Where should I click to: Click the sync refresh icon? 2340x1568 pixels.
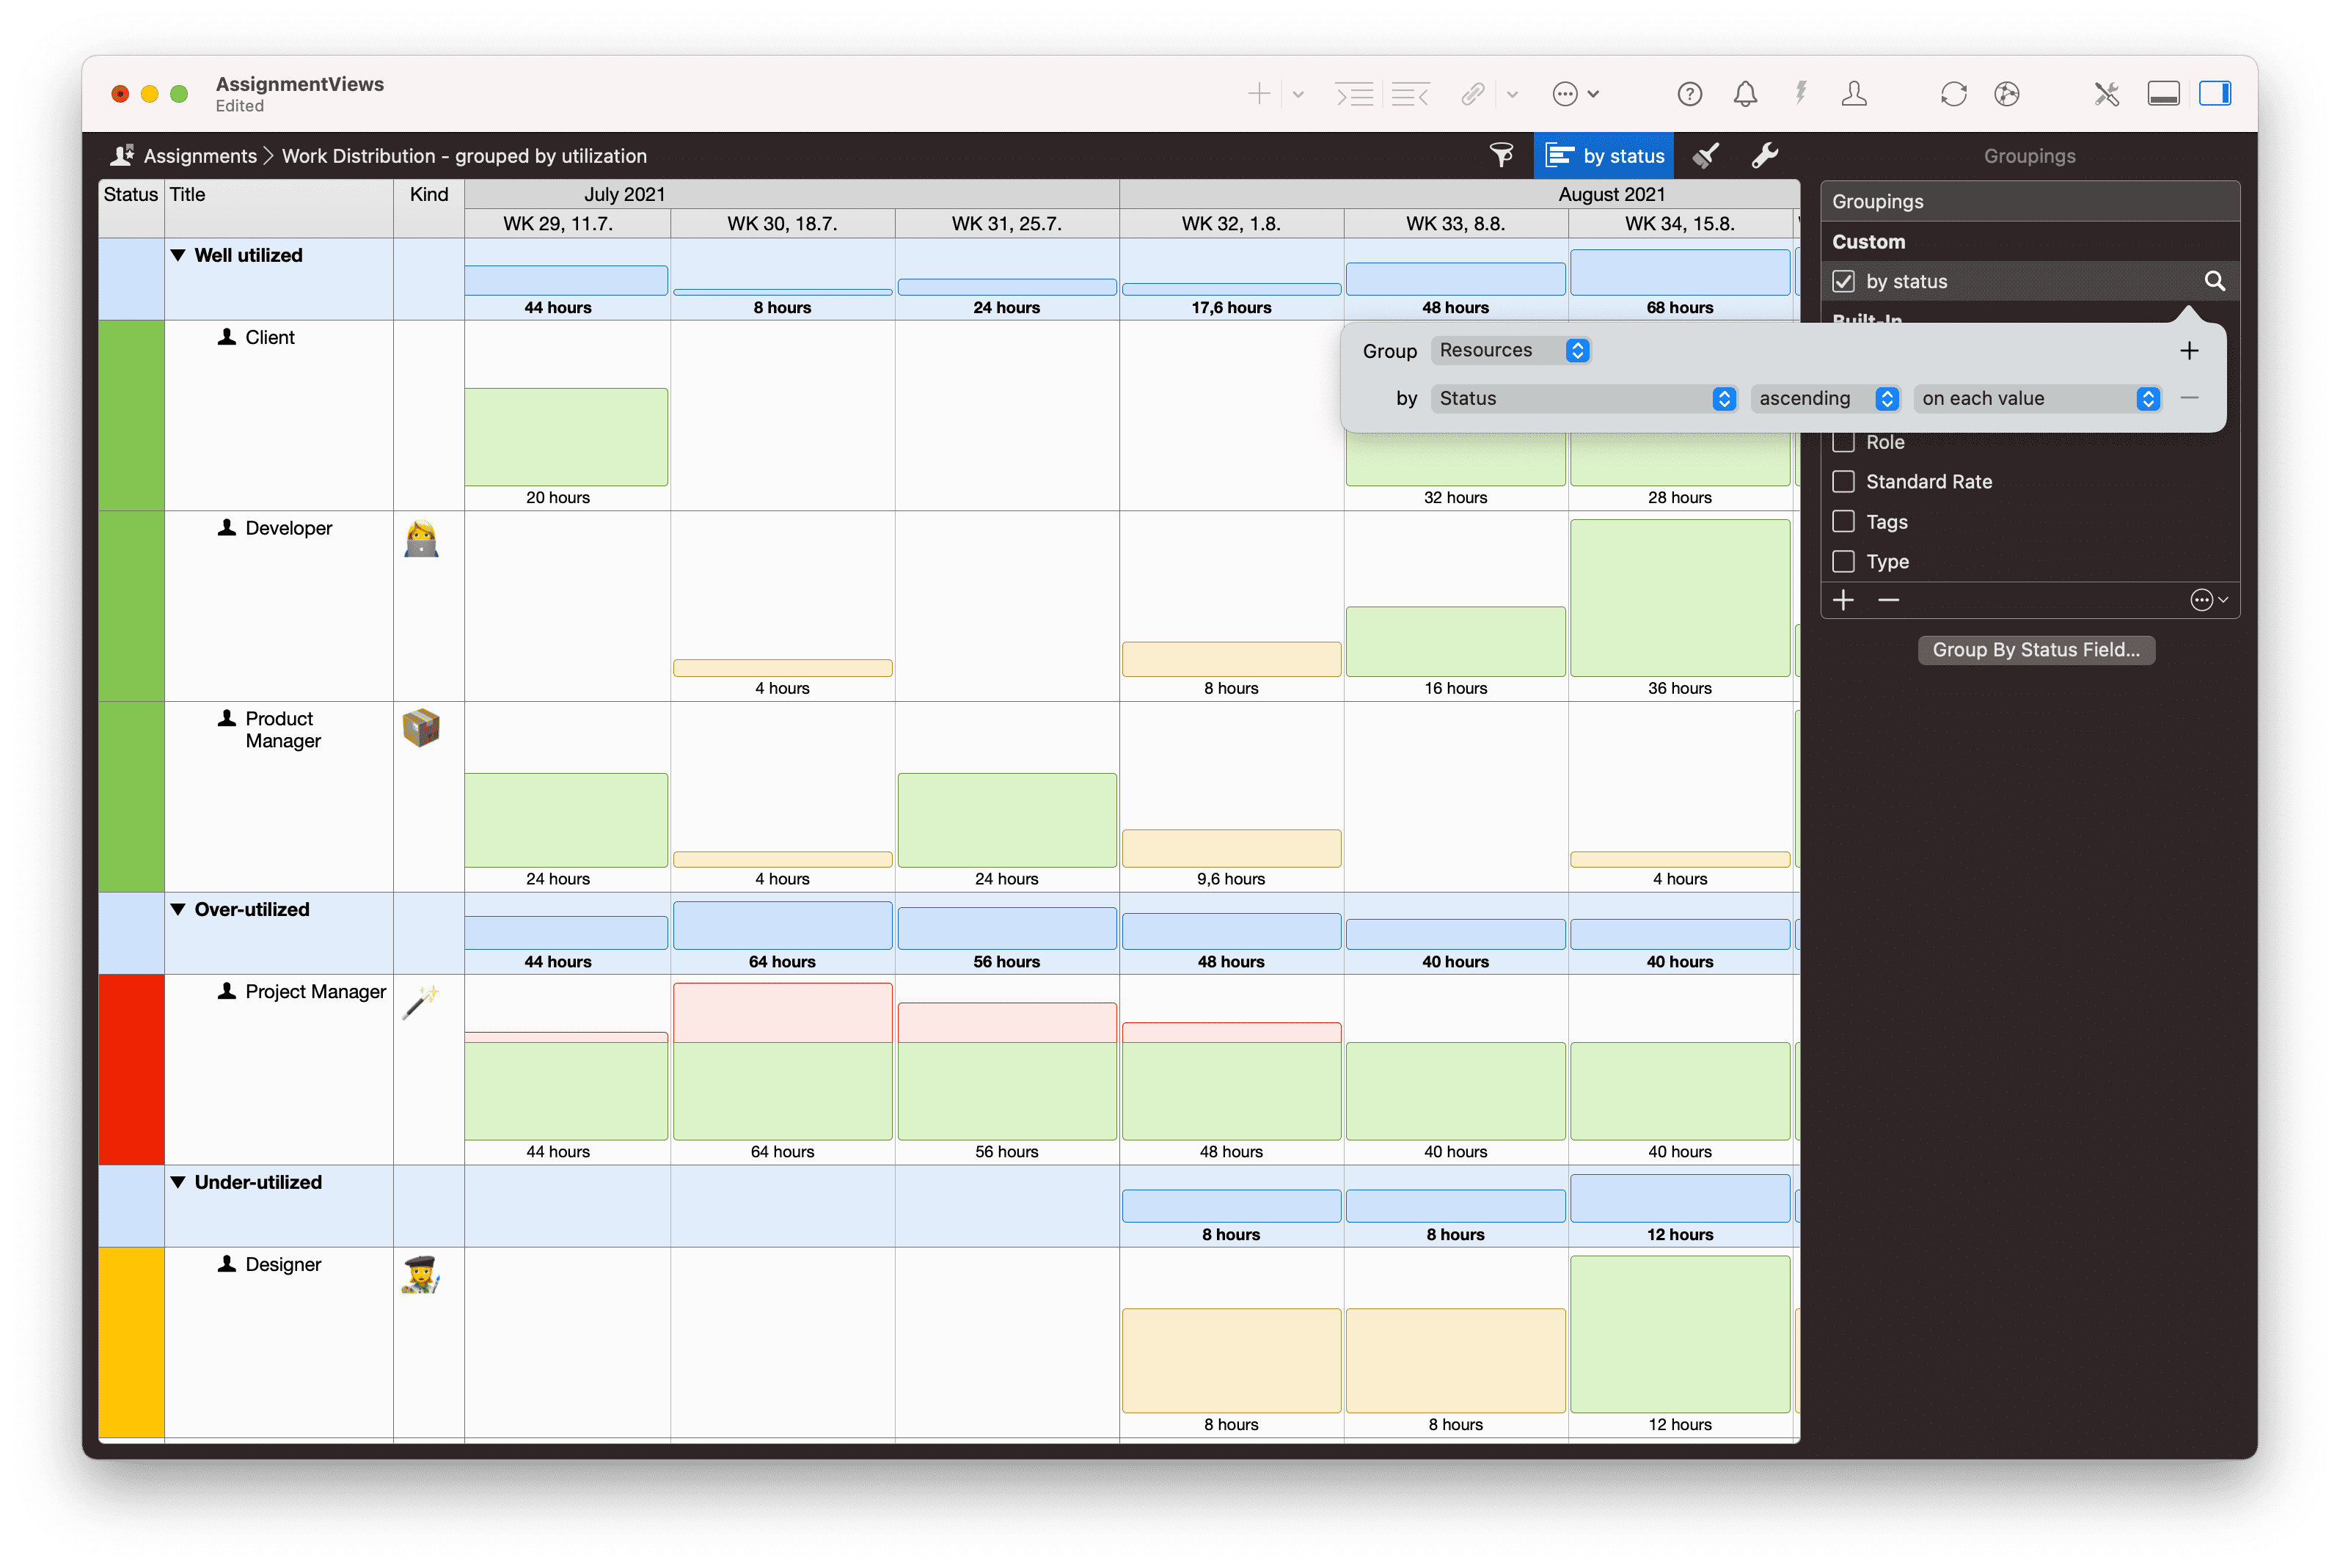(x=1954, y=93)
